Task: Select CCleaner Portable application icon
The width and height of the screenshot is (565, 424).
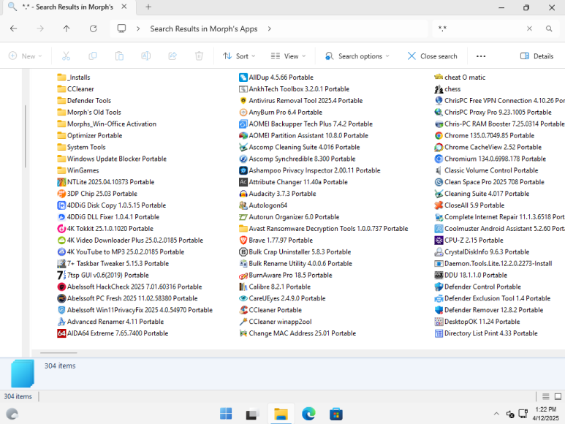Action: (x=243, y=310)
